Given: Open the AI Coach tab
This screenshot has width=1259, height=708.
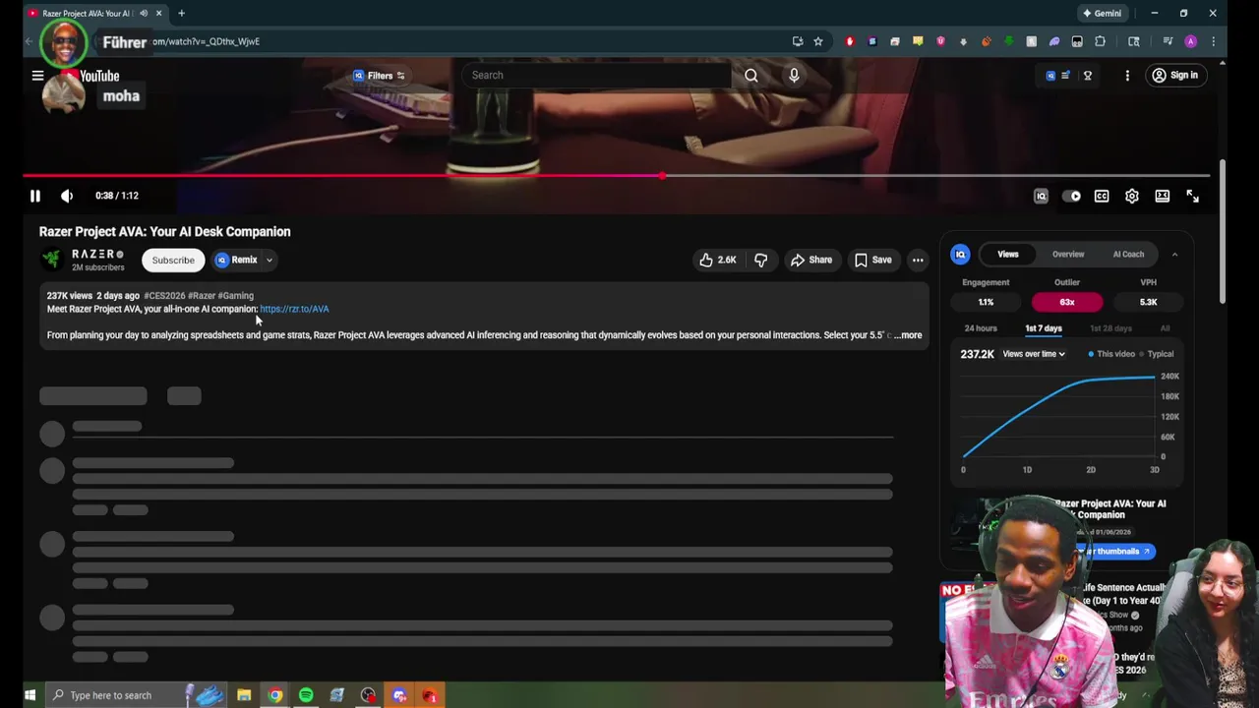Looking at the screenshot, I should (x=1128, y=254).
